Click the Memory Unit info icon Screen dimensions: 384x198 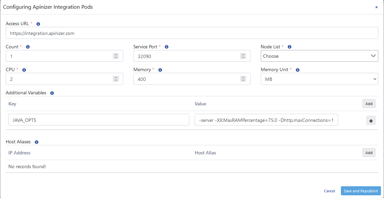(297, 69)
